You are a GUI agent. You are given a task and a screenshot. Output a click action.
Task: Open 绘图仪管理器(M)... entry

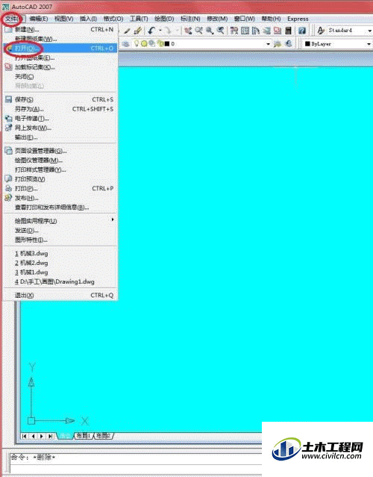point(60,160)
